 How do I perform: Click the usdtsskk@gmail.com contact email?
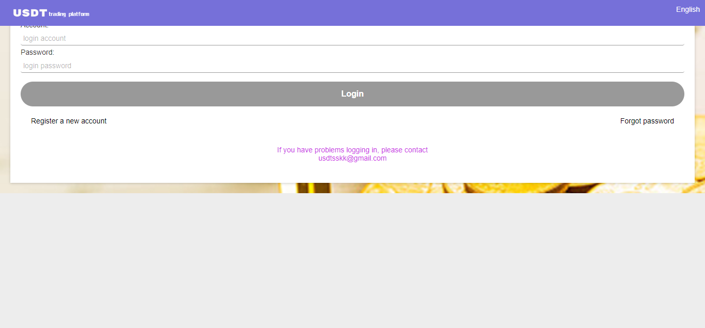coord(352,159)
